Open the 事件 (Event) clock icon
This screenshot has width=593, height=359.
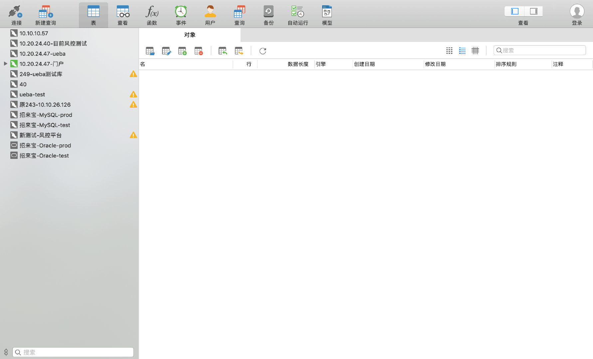tap(181, 12)
